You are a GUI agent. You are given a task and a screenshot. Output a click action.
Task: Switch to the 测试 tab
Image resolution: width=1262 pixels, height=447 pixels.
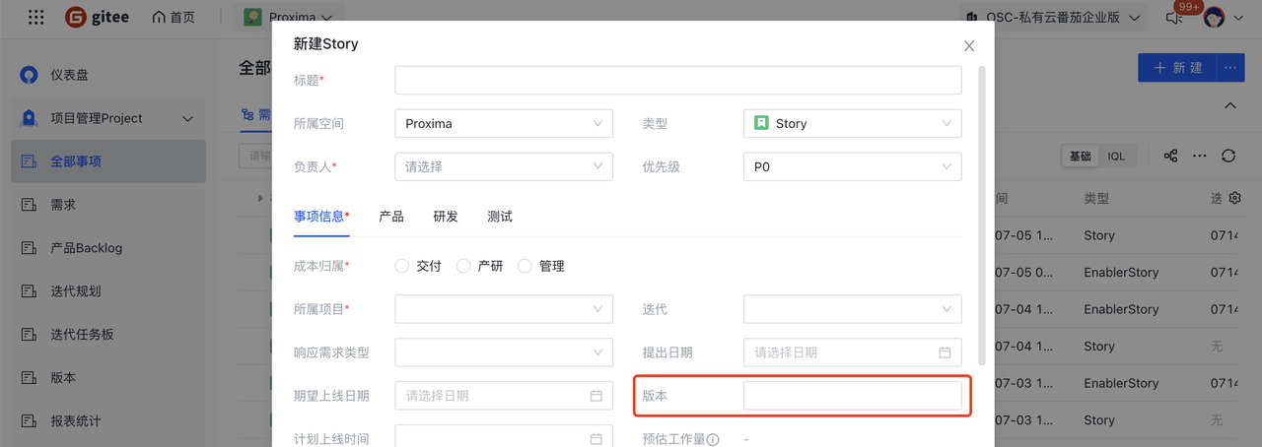(500, 217)
